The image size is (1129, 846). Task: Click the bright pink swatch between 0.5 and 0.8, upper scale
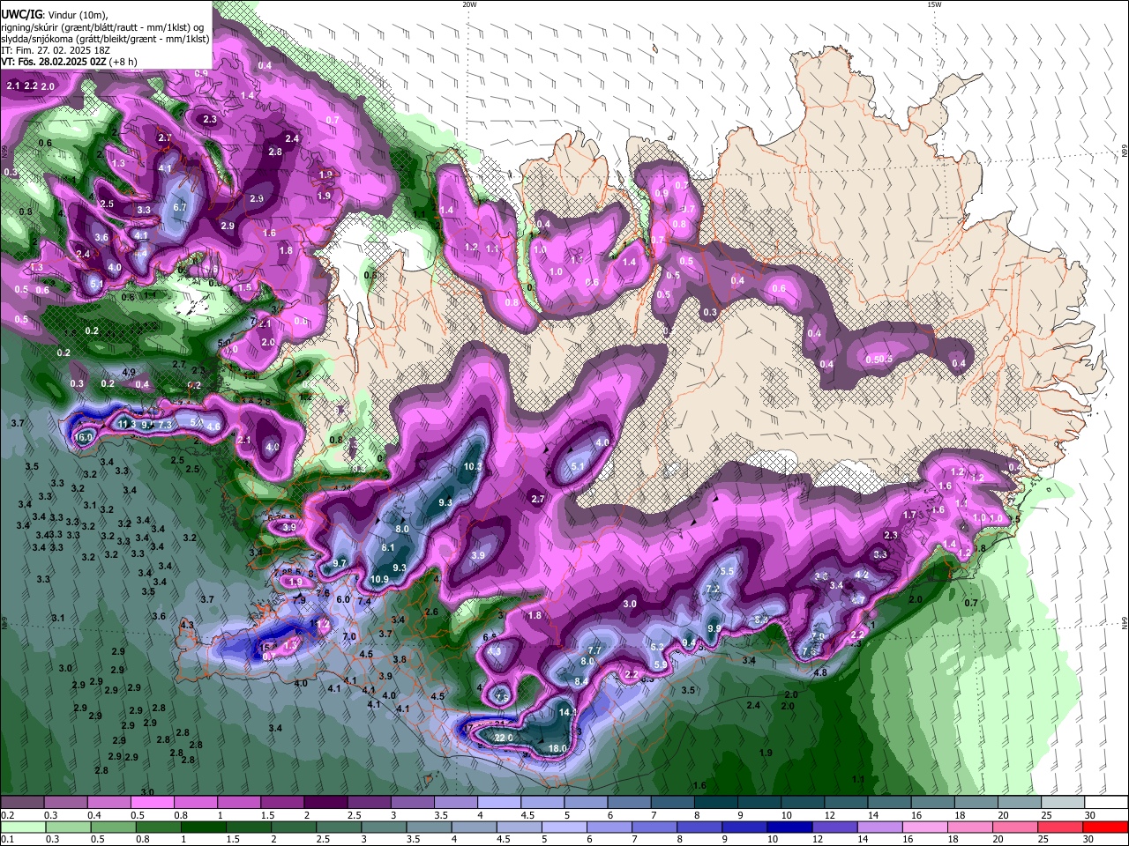pos(152,803)
